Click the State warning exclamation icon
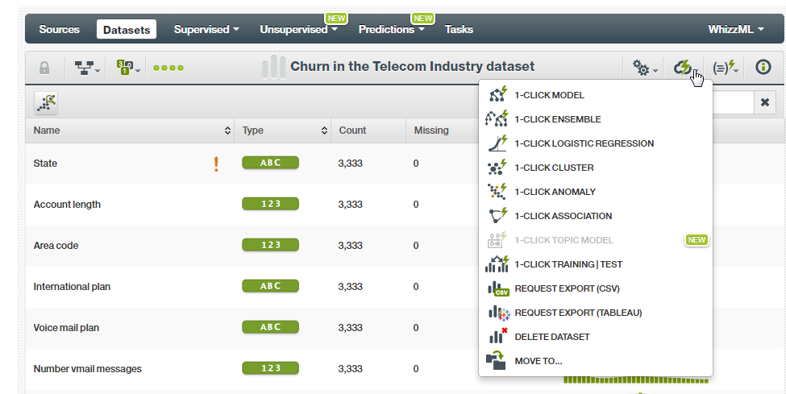Image resolution: width=786 pixels, height=394 pixels. point(216,164)
